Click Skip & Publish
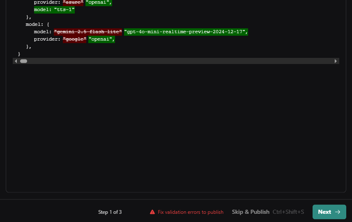Image resolution: width=352 pixels, height=222 pixels. (251, 212)
